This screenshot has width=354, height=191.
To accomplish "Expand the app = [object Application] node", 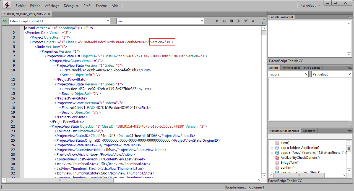I will click(x=272, y=148).
